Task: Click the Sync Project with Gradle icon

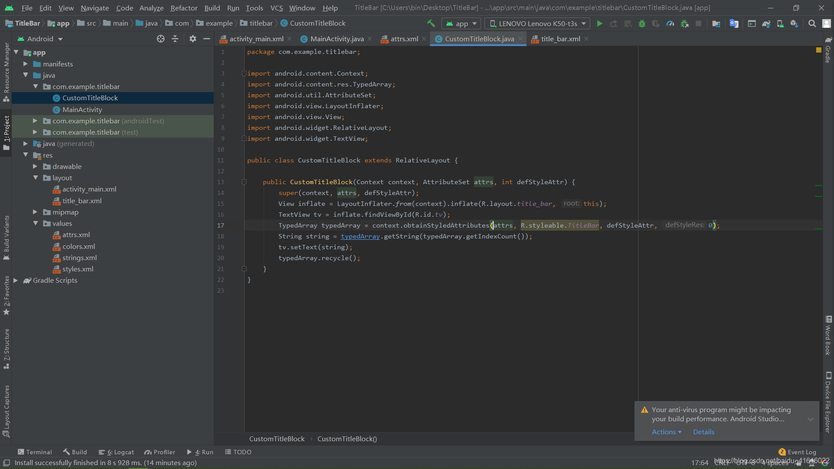Action: tap(766, 23)
